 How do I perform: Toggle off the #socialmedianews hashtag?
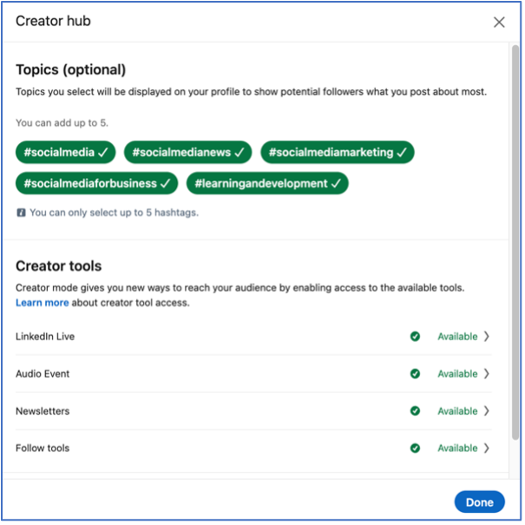[187, 153]
